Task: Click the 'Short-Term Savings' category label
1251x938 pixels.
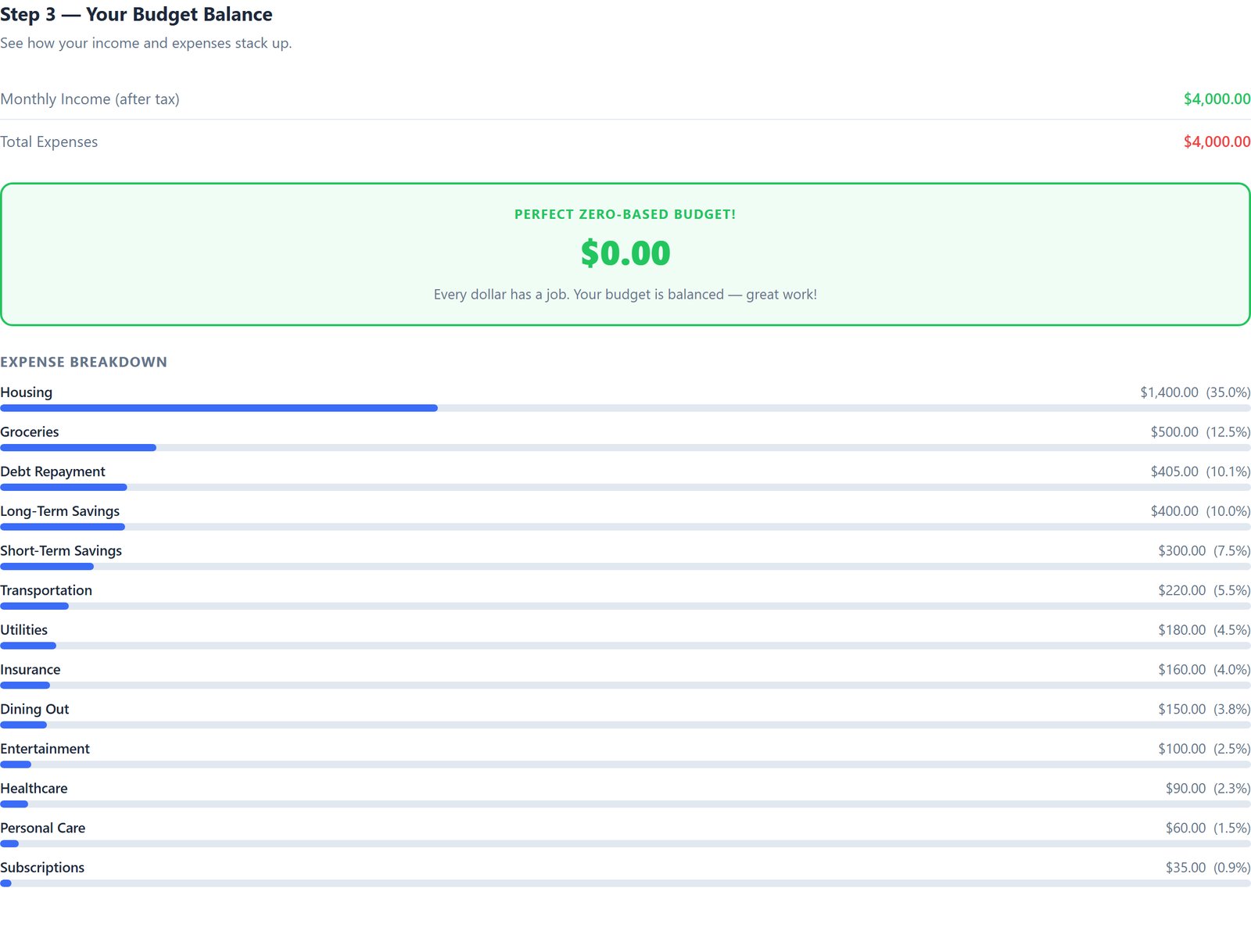Action: pyautogui.click(x=61, y=551)
